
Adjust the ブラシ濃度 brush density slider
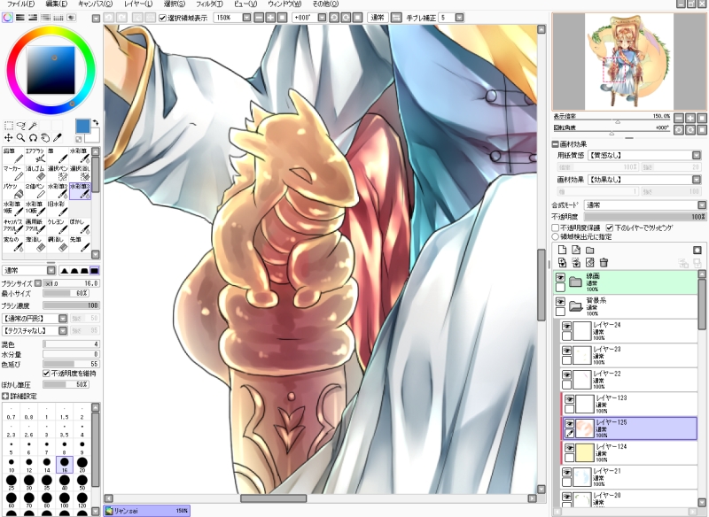point(71,305)
